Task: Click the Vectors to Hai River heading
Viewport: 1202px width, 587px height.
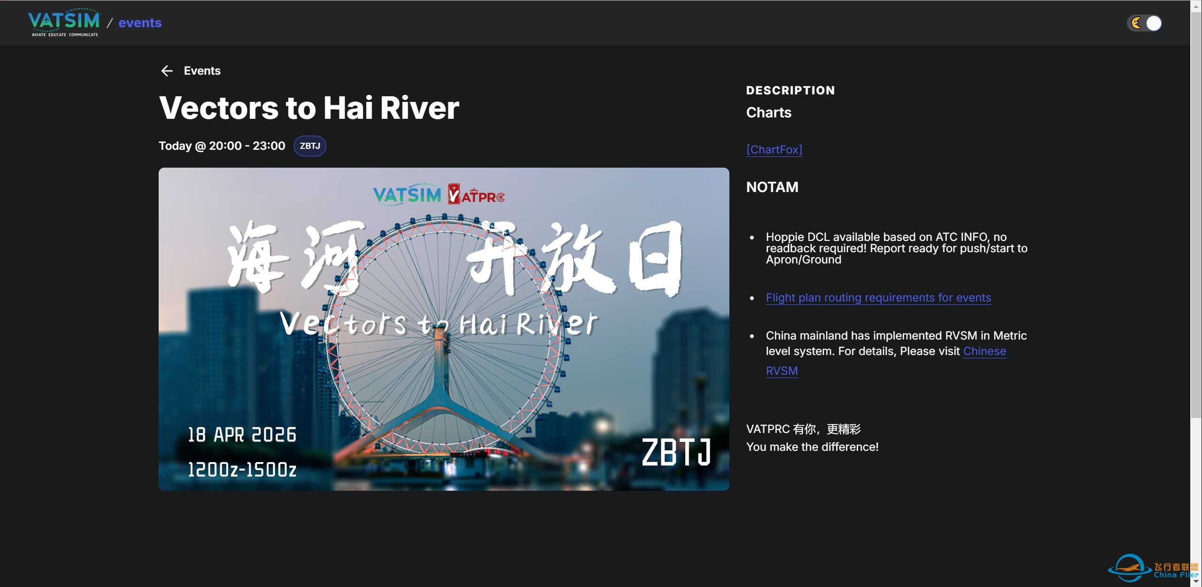Action: coord(309,108)
